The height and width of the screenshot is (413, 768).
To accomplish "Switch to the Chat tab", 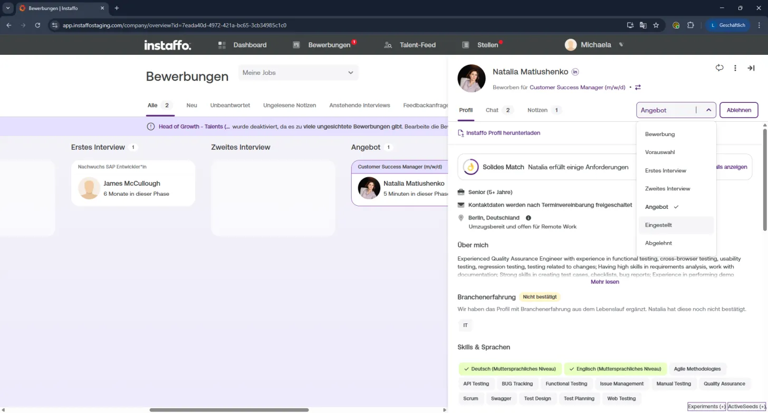I will pos(499,110).
